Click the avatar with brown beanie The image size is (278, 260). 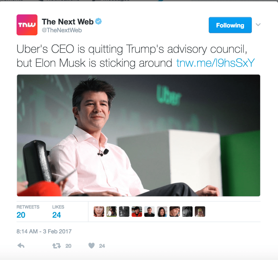[x=175, y=212]
